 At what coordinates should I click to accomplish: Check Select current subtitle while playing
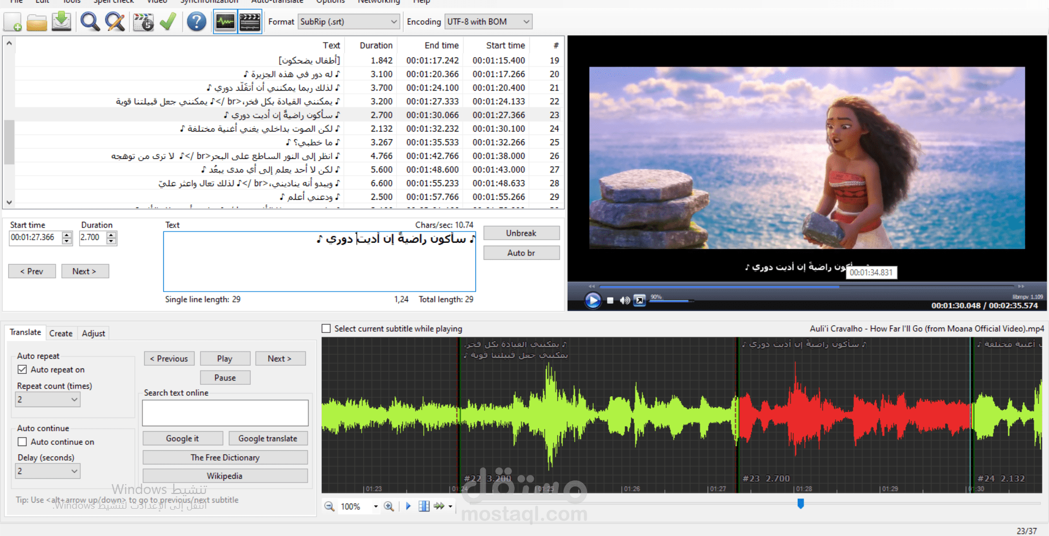click(x=326, y=329)
